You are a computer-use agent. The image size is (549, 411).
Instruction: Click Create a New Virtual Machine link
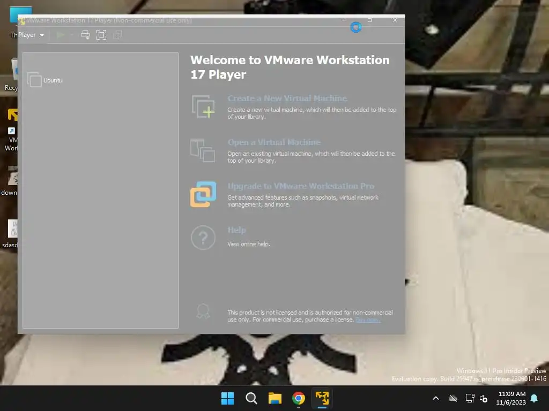pyautogui.click(x=287, y=98)
